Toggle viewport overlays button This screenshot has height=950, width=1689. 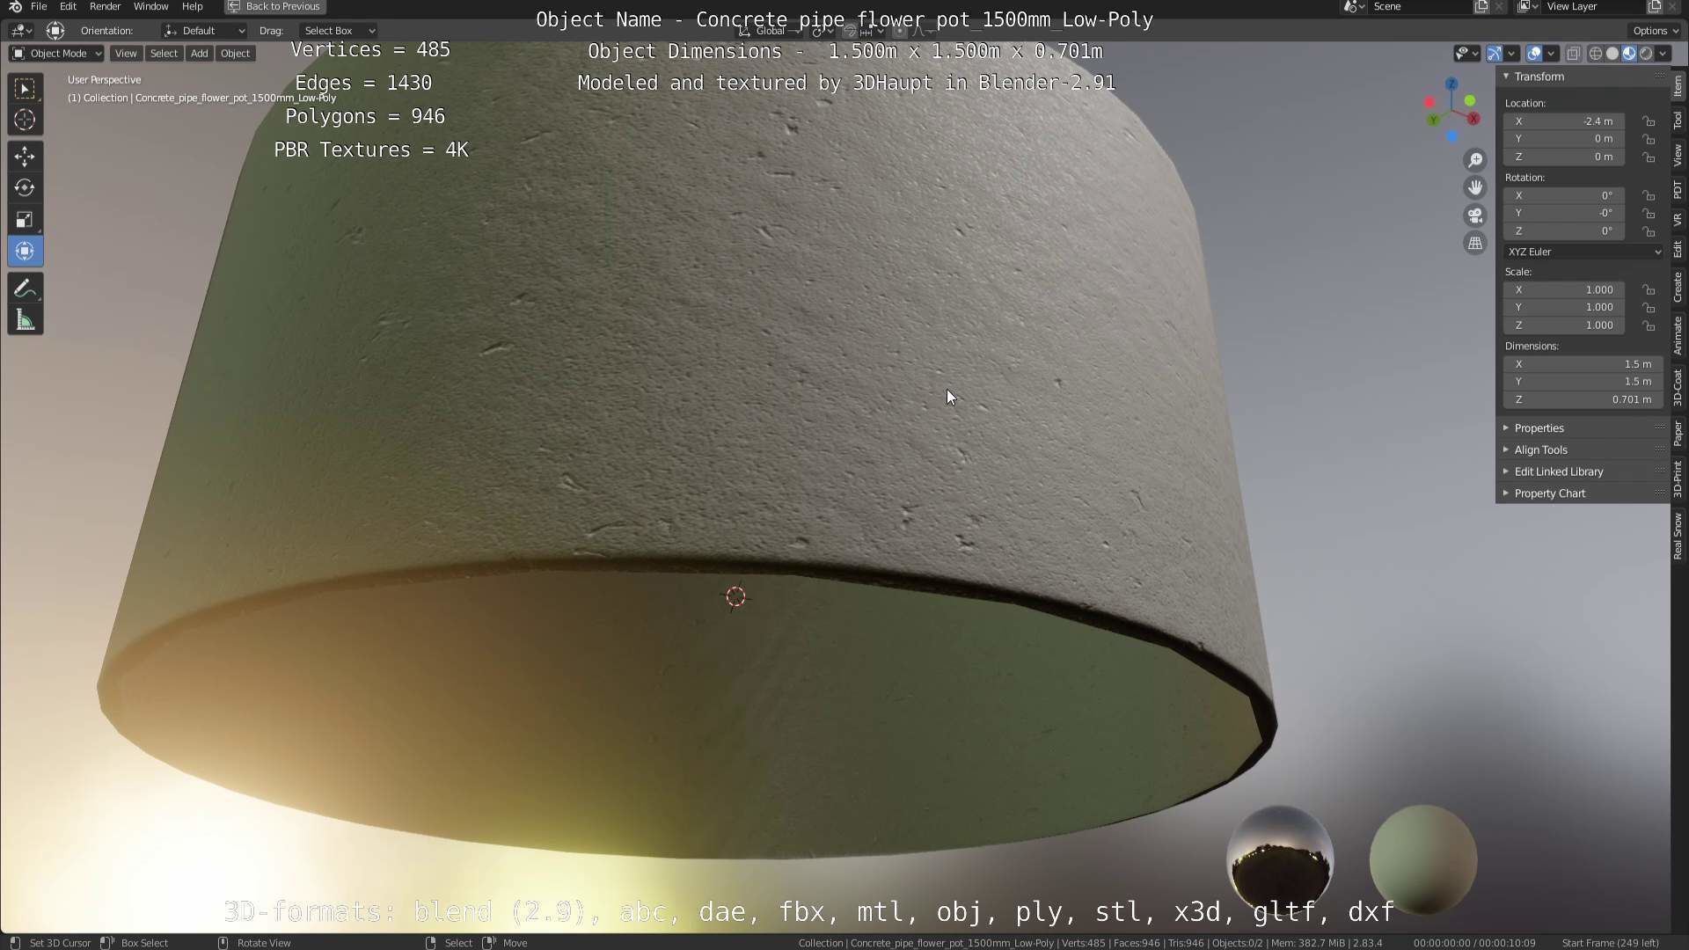[1534, 54]
